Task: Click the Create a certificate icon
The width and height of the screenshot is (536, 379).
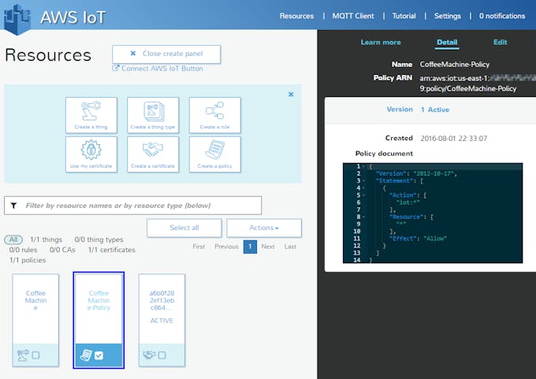Action: point(153,154)
